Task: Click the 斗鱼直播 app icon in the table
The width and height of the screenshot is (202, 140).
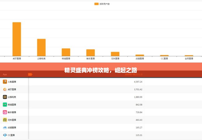Action: click(x=5, y=82)
